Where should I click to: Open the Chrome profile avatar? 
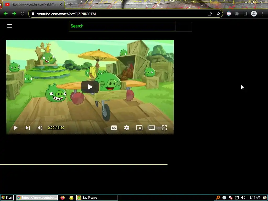point(254,14)
